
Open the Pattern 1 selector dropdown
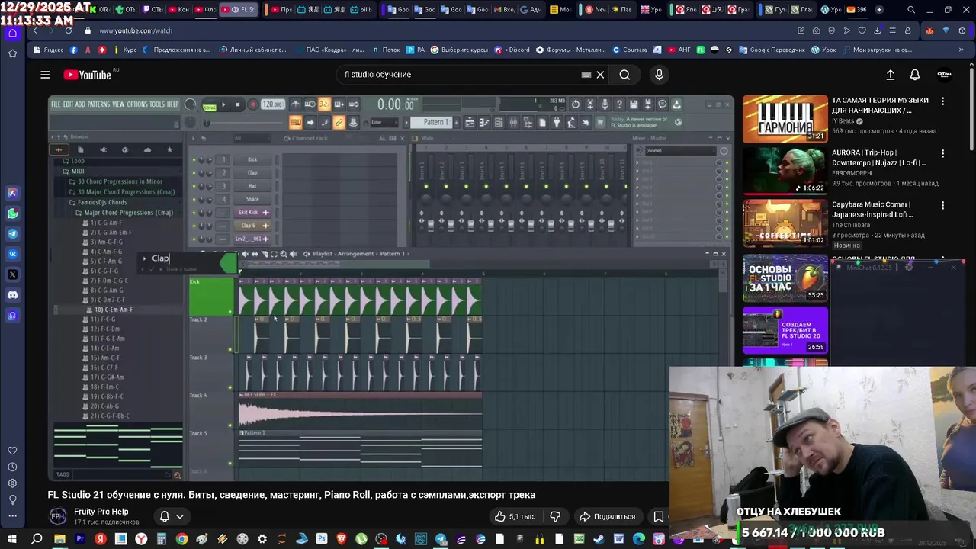tap(435, 122)
